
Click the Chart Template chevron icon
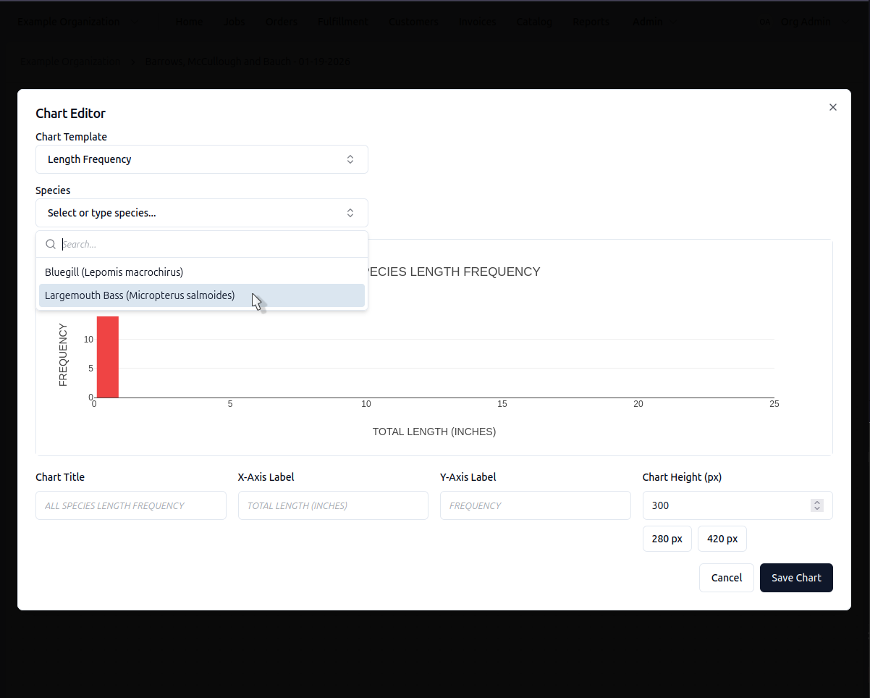click(x=350, y=159)
